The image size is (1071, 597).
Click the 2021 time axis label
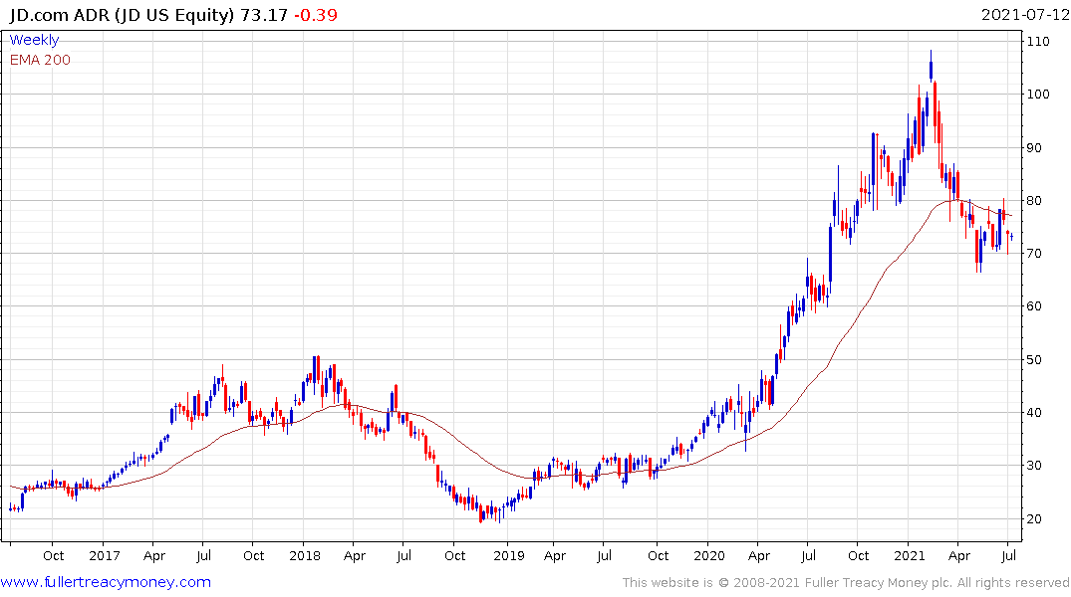pos(910,556)
